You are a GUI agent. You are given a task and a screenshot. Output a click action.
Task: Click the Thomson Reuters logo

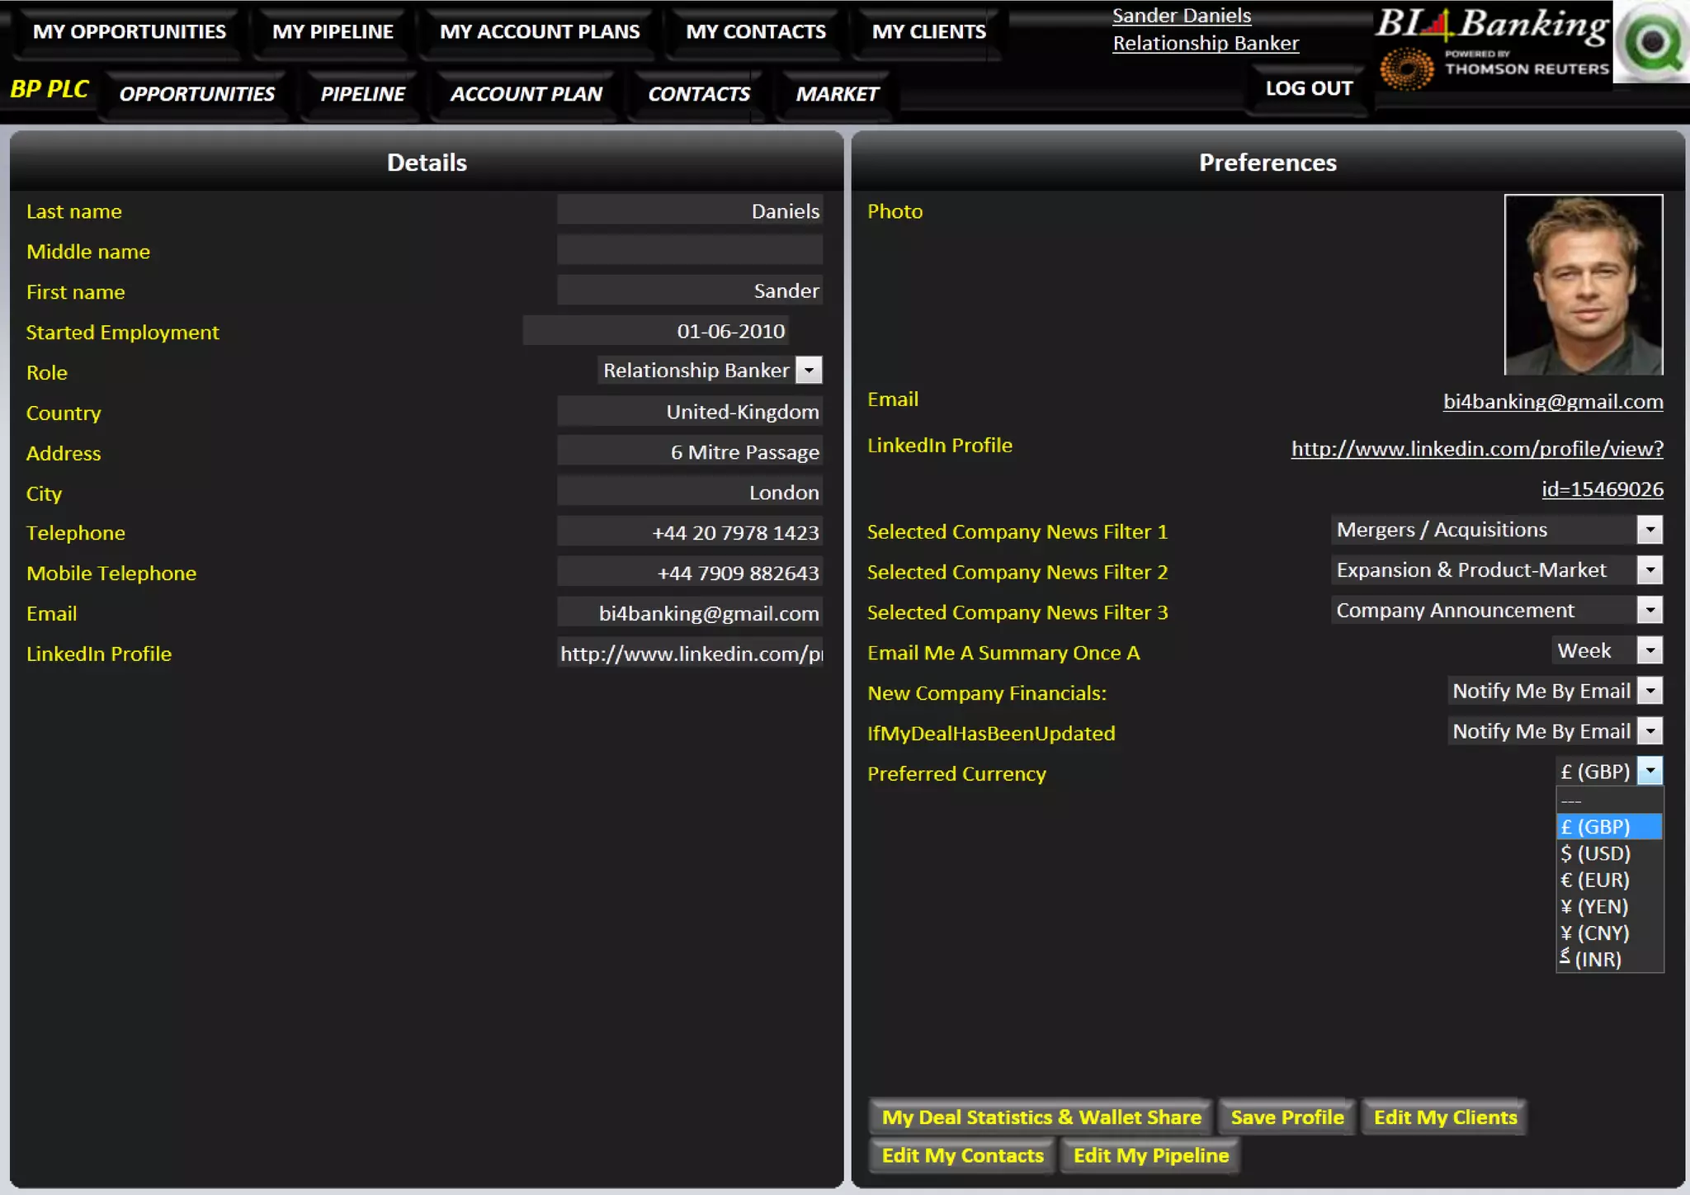click(x=1494, y=68)
